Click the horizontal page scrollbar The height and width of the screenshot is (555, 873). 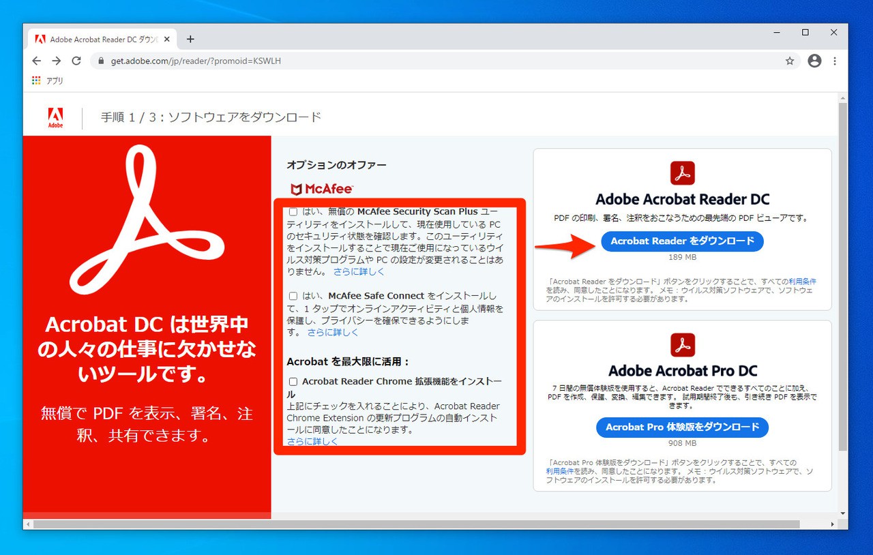click(416, 524)
